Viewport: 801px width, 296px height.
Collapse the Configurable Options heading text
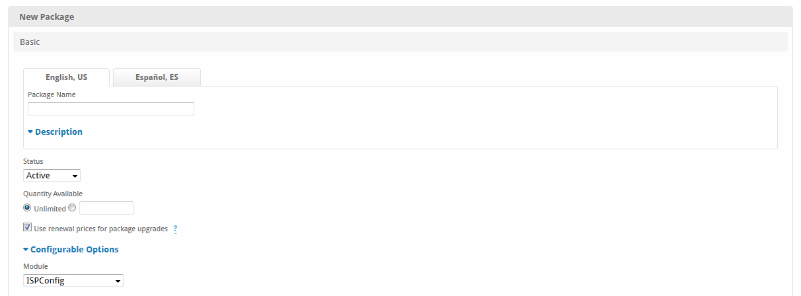[x=75, y=250]
